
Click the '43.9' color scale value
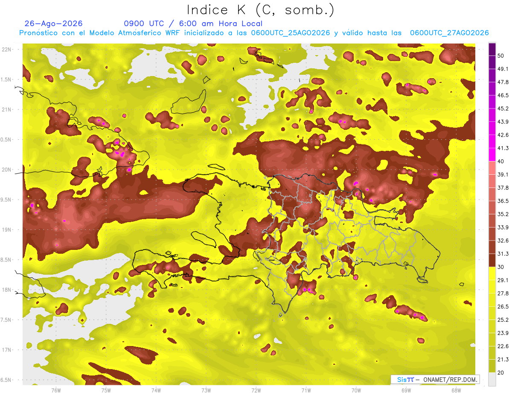pos(503,122)
